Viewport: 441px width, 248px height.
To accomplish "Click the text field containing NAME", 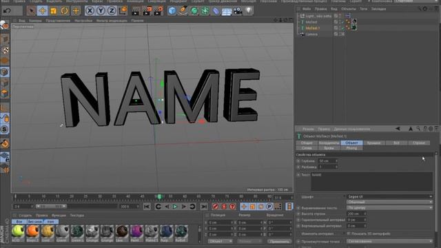I will 371,182.
